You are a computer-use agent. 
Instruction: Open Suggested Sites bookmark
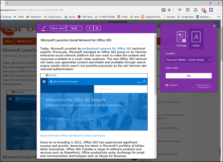[151, 17]
